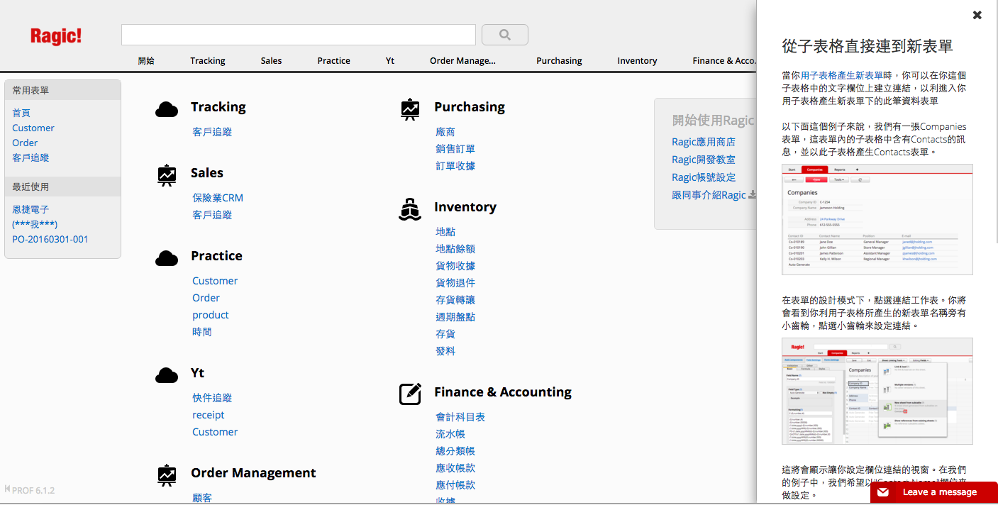Open 客戶追蹤 under the Sales heading
This screenshot has width=998, height=505.
pyautogui.click(x=212, y=215)
